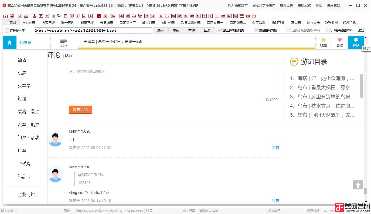Viewport: 371px width, 214px height.
Task: Click the POST toolbar icon
Action: pos(198,16)
